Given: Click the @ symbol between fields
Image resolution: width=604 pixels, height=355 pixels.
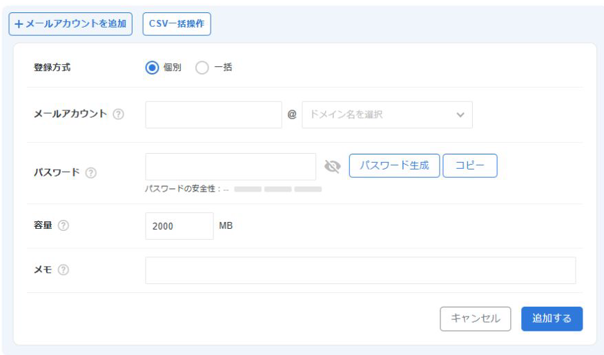Looking at the screenshot, I should (292, 114).
